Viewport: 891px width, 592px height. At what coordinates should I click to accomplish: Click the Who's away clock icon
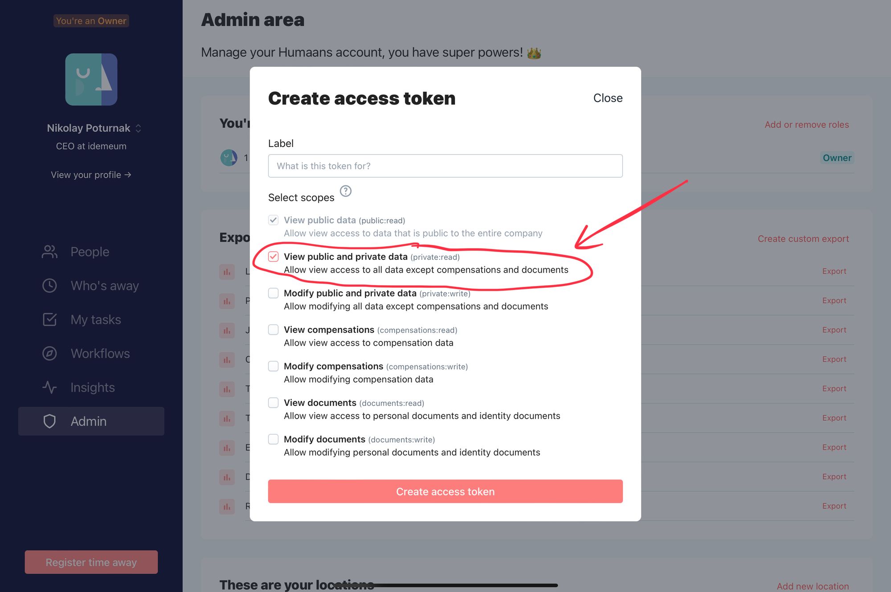pos(49,286)
